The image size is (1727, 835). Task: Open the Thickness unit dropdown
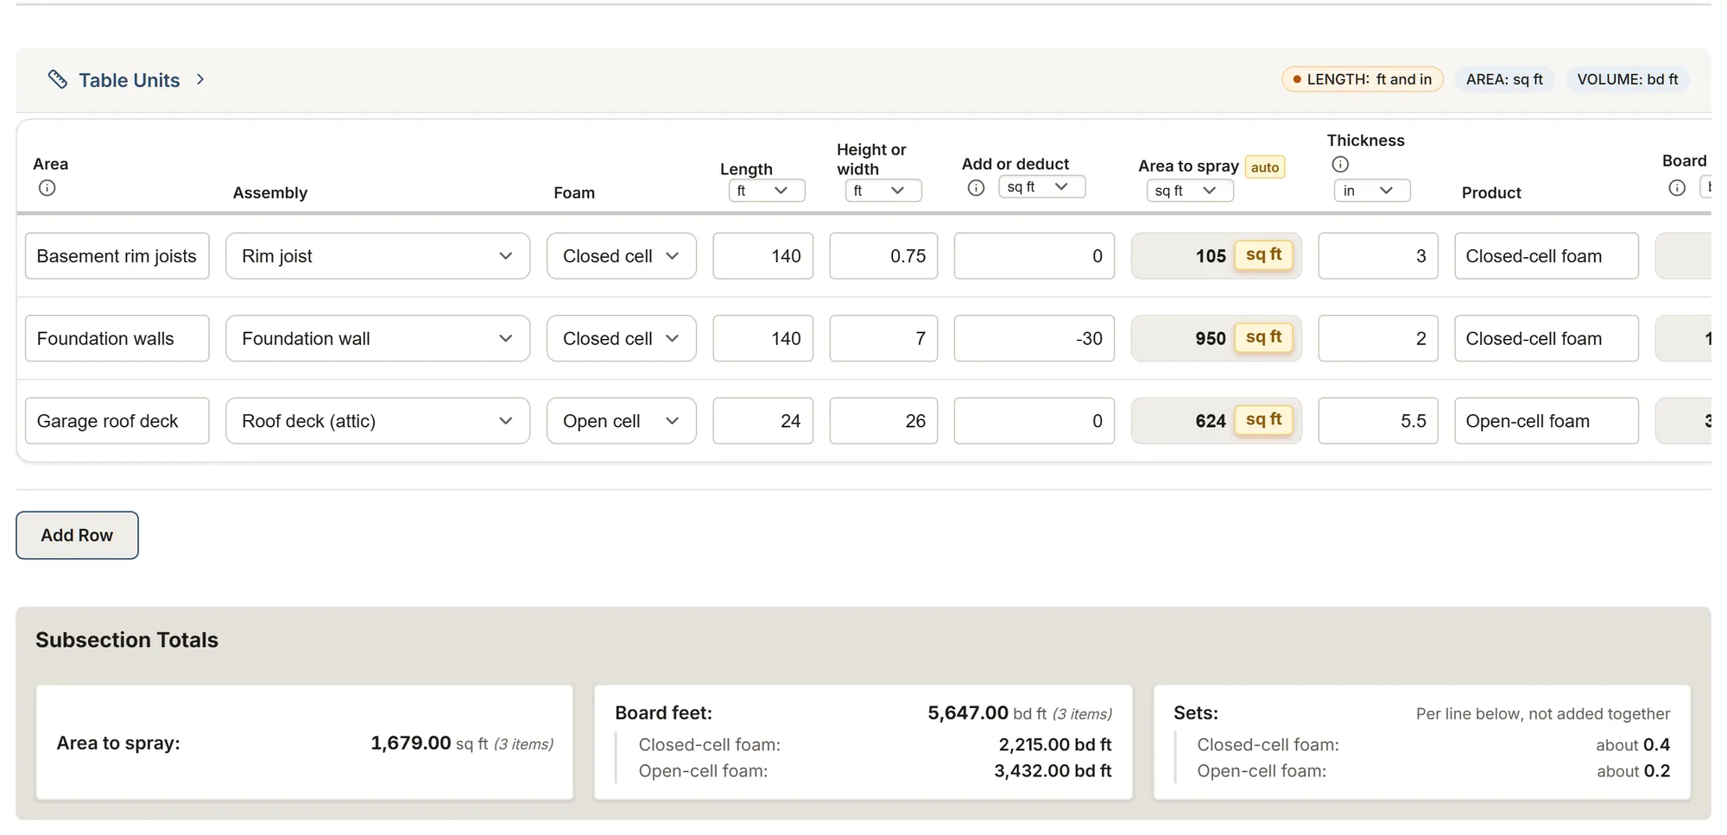(x=1372, y=191)
